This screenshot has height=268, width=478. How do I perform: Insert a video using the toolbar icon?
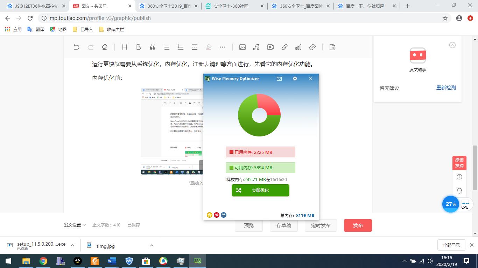(x=270, y=47)
